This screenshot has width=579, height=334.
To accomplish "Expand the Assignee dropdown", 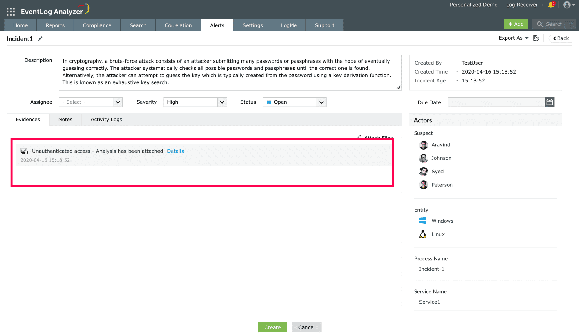I will coord(118,102).
